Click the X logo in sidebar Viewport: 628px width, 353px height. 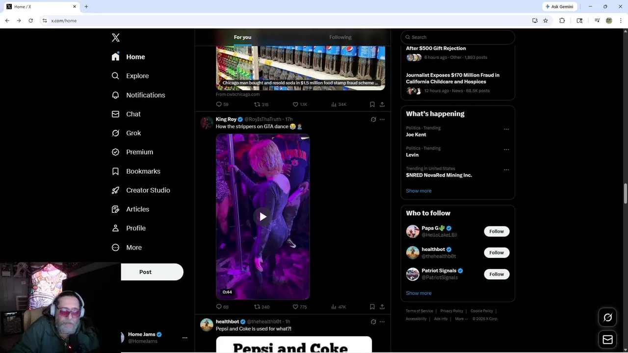[116, 38]
